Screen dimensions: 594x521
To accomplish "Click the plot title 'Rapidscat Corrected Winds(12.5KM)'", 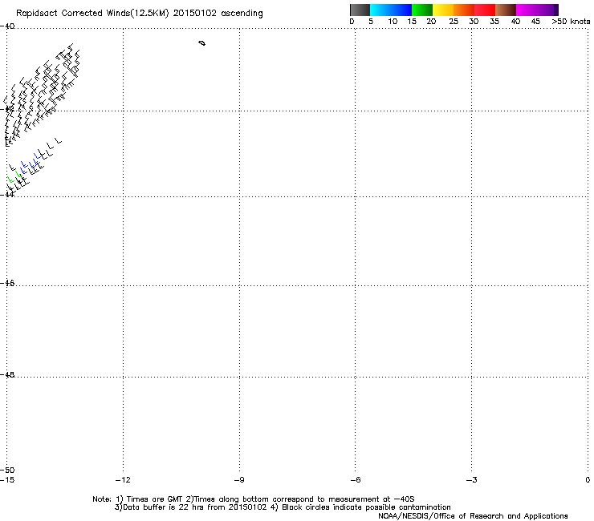I will [92, 14].
